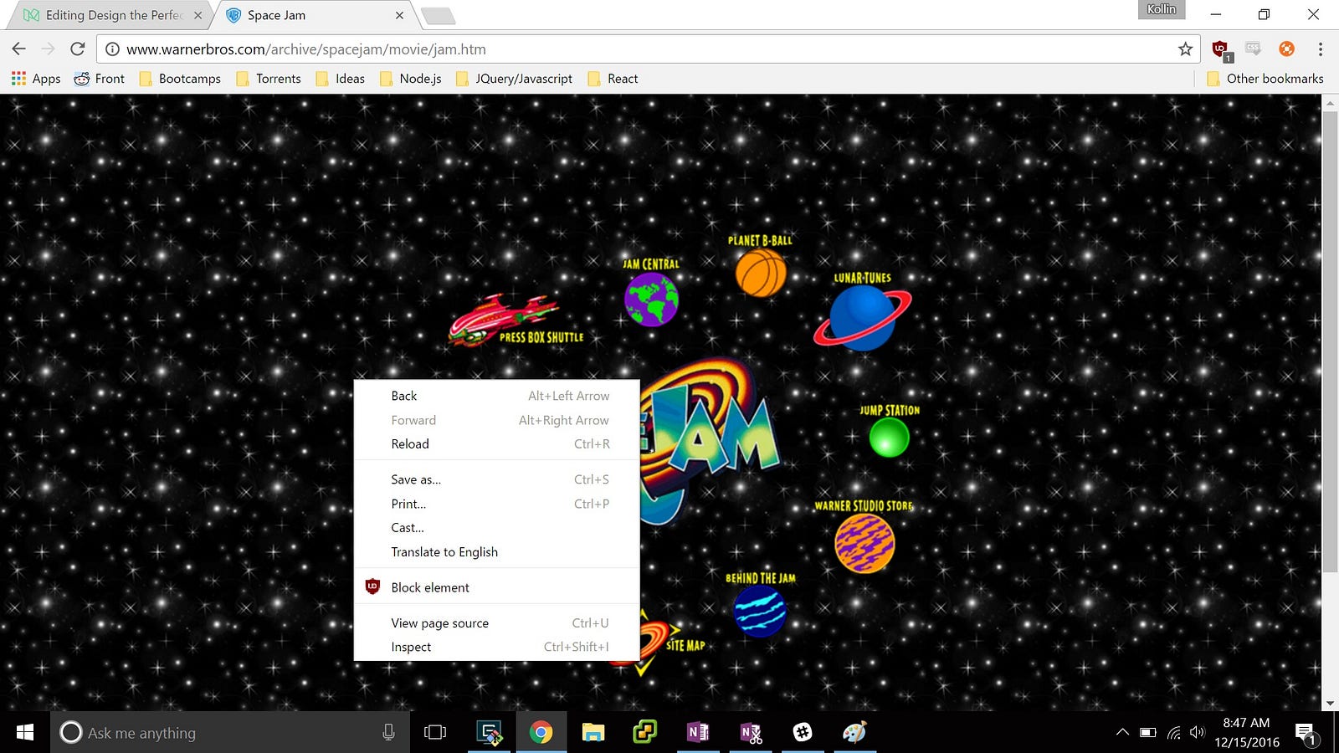
Task: Go back using the browser back arrow
Action: 19,49
